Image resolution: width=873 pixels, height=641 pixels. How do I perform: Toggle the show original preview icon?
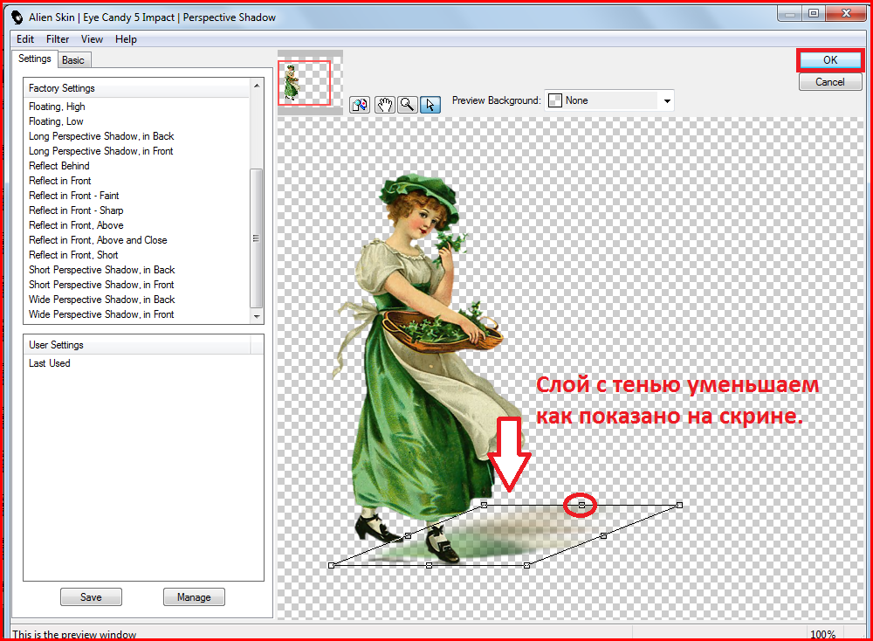coord(360,105)
